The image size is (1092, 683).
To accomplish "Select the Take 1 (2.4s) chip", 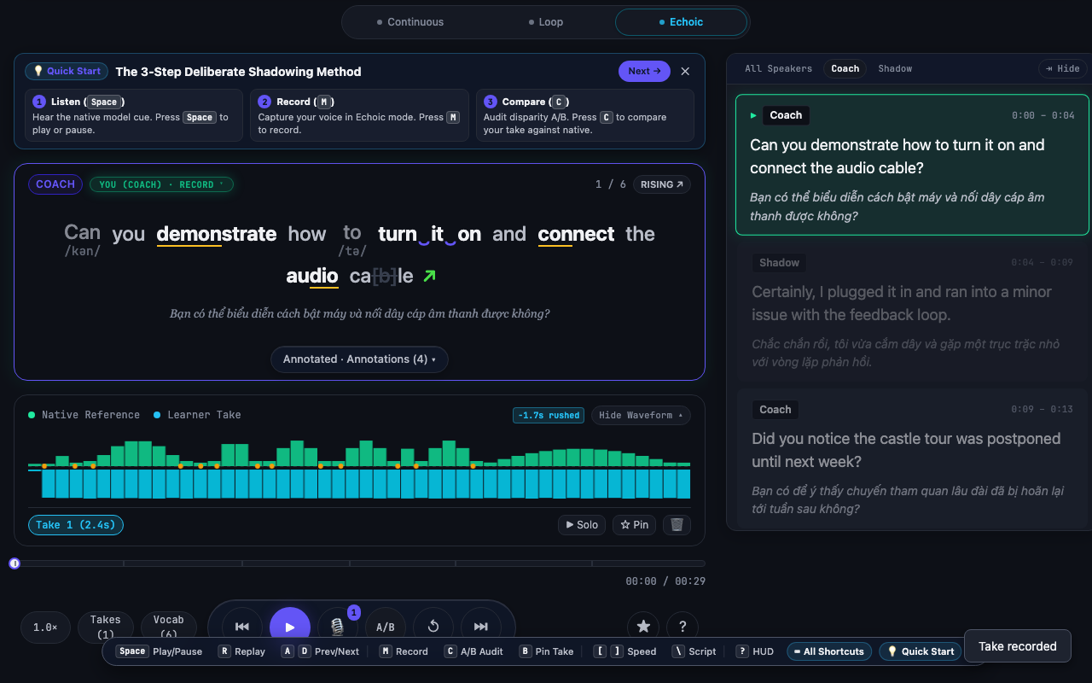I will coord(76,525).
